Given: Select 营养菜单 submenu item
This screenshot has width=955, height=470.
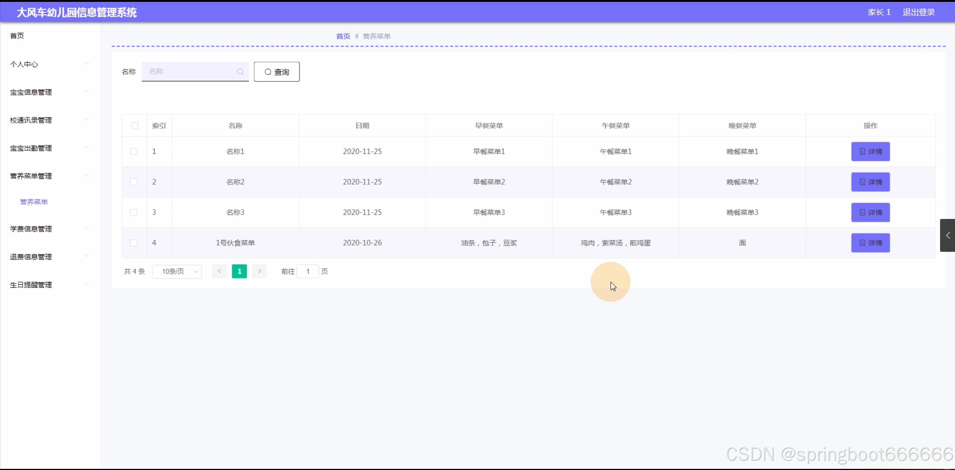Looking at the screenshot, I should (x=34, y=202).
